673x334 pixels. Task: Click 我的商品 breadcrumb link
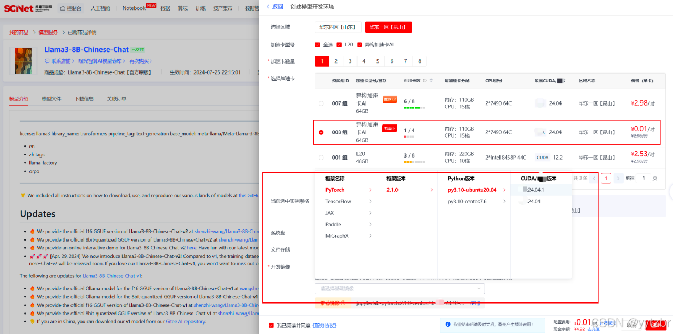coord(19,33)
